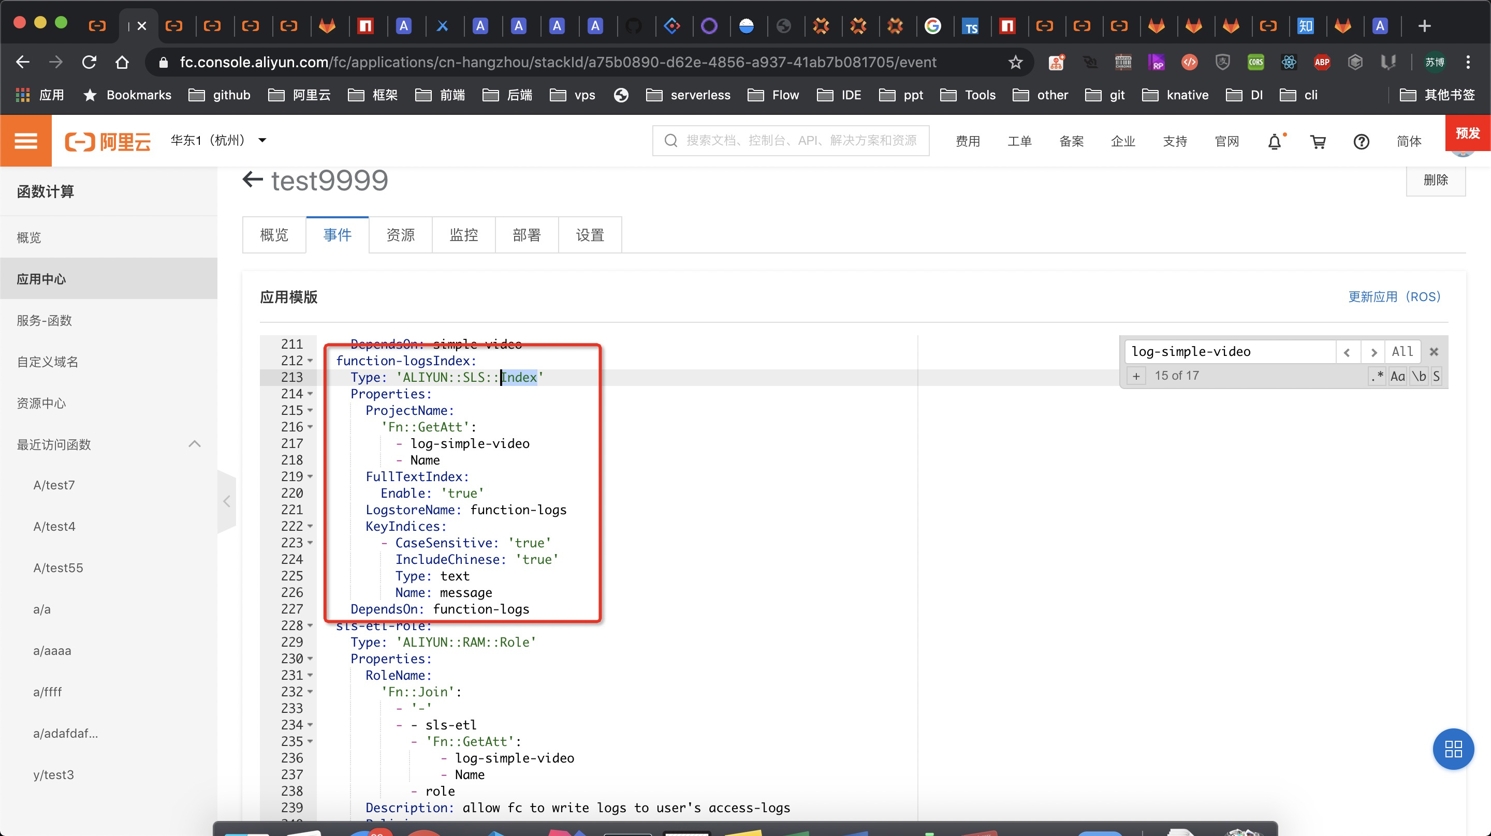Image resolution: width=1491 pixels, height=836 pixels.
Task: Open 更新应用（ROS） link
Action: click(1394, 297)
